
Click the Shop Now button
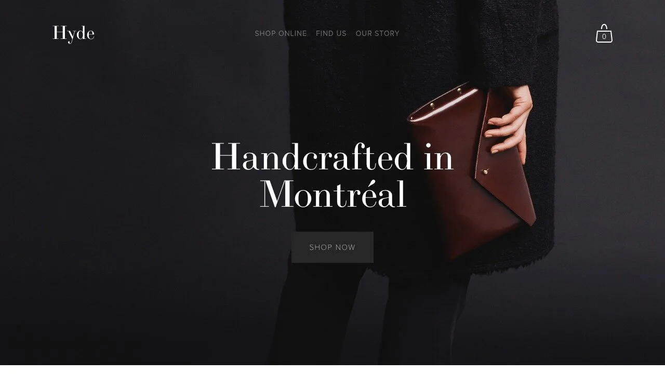click(332, 247)
